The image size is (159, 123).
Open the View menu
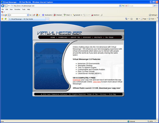(11, 10)
